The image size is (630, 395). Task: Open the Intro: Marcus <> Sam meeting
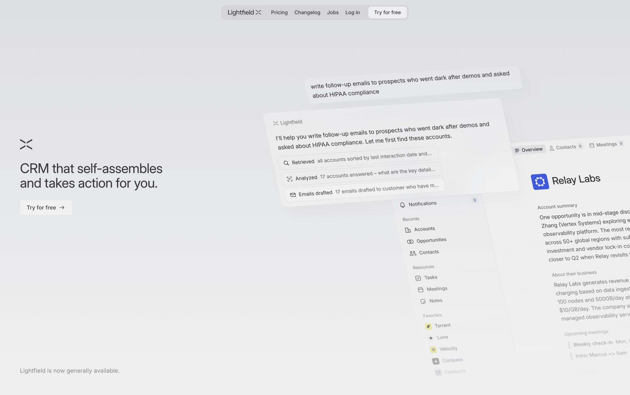(601, 354)
